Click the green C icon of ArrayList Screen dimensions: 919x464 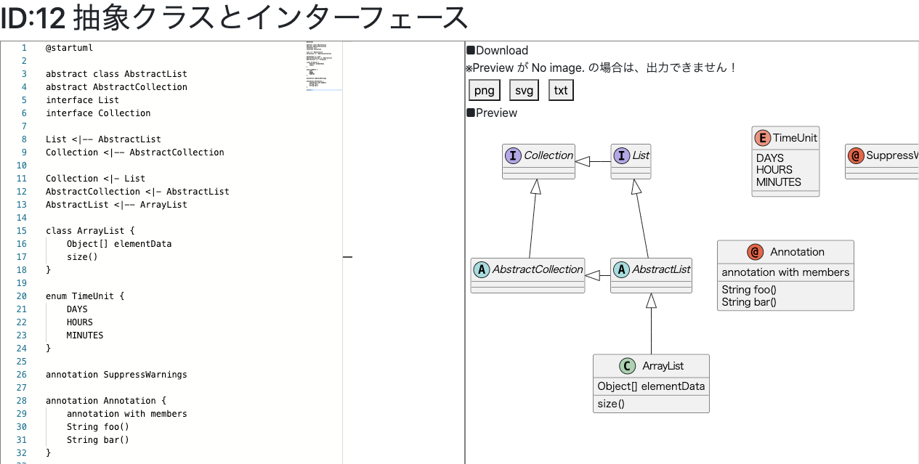tap(627, 366)
